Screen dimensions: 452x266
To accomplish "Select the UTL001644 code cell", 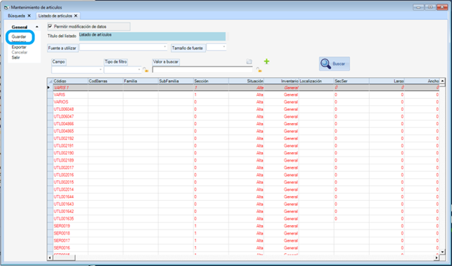I will click(x=71, y=197).
